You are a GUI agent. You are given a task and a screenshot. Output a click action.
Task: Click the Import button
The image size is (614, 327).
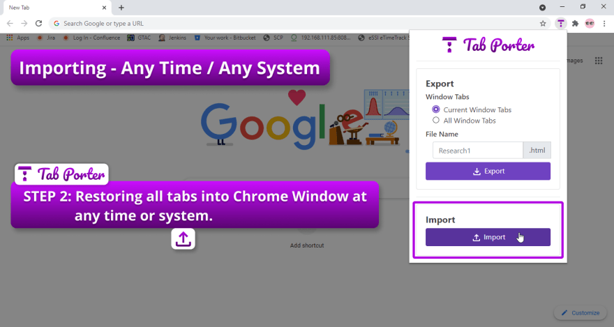(488, 237)
